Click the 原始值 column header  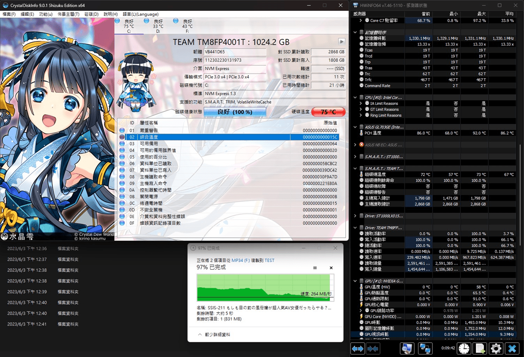coord(330,123)
